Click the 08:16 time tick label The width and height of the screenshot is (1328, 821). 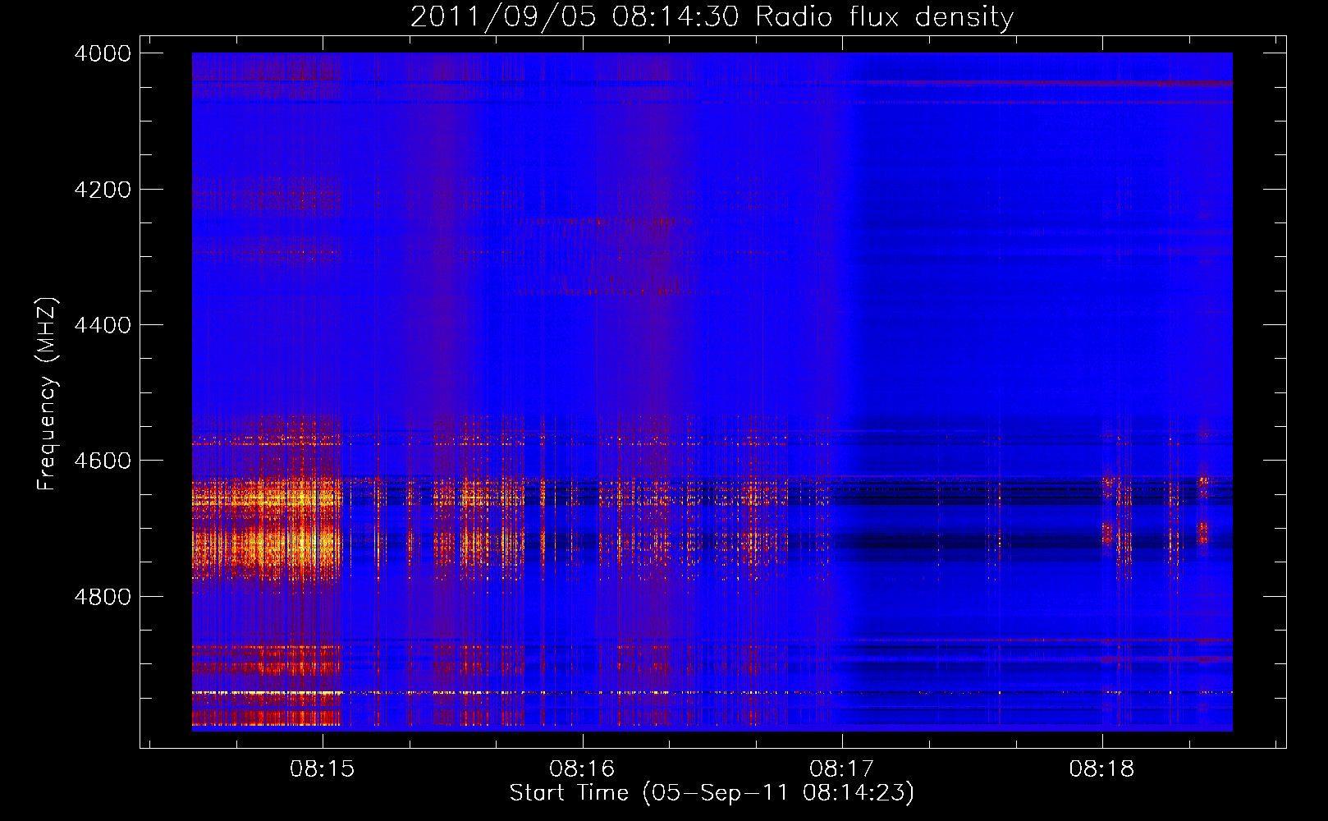(582, 768)
